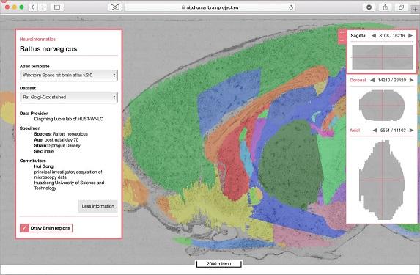Switch to the Sagittal view tab
Screen dimensions: 420x275
click(358, 36)
